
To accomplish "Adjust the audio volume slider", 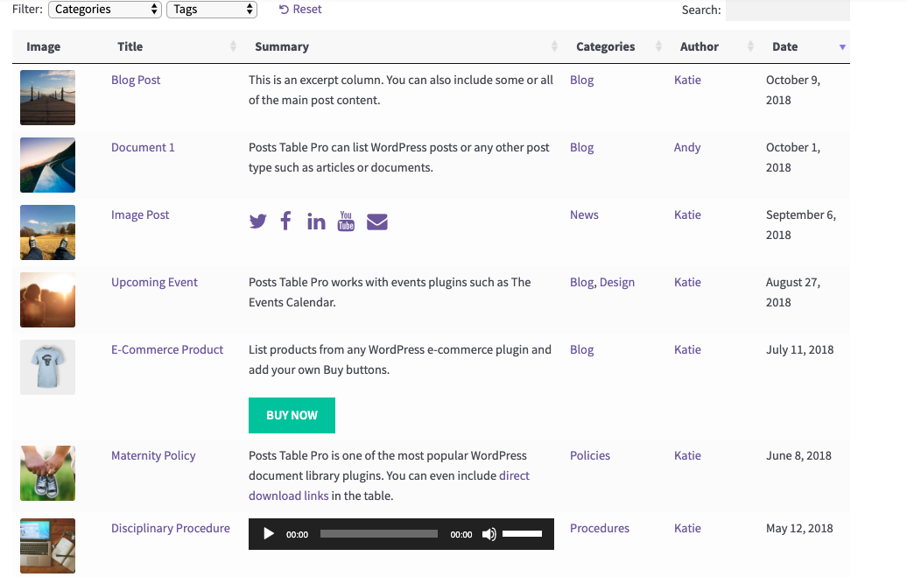I will tap(523, 533).
